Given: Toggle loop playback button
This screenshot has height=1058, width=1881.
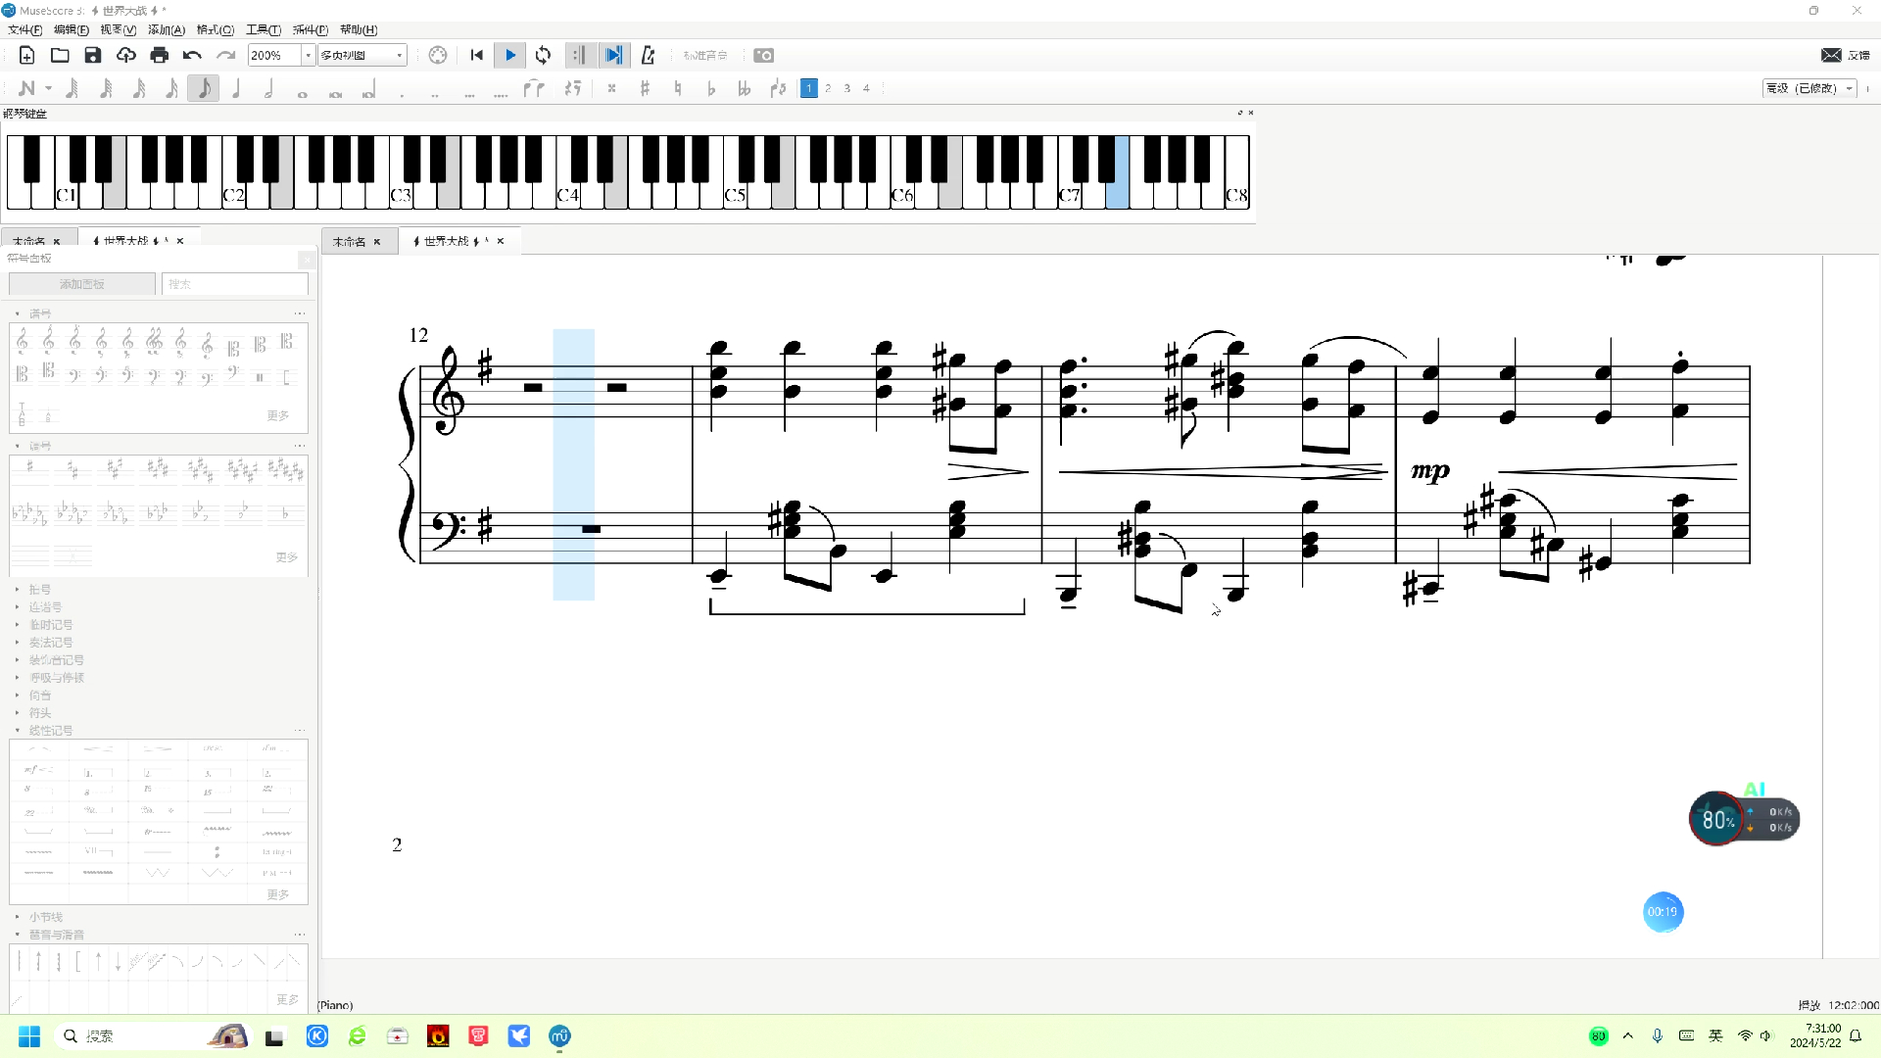Looking at the screenshot, I should (544, 56).
